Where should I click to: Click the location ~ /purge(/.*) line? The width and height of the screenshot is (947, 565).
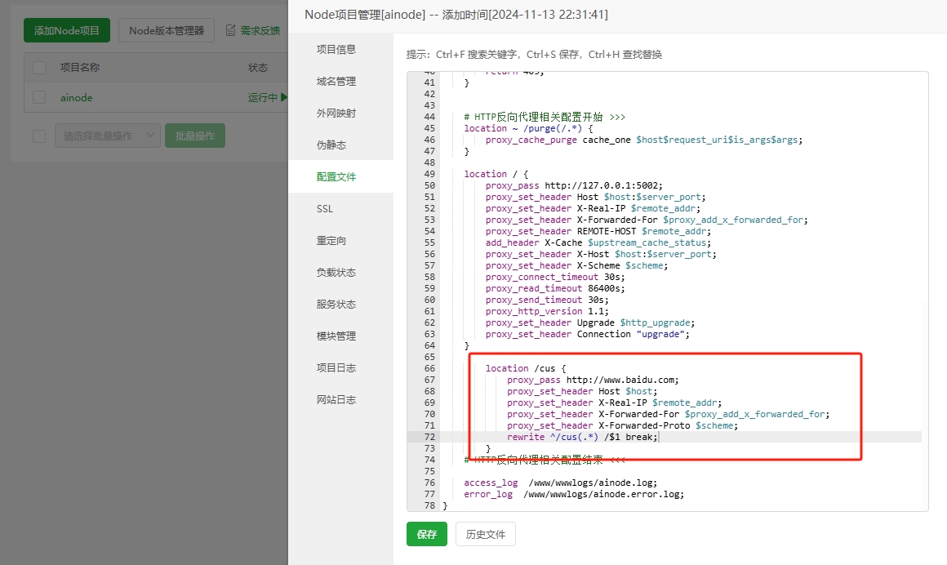528,128
